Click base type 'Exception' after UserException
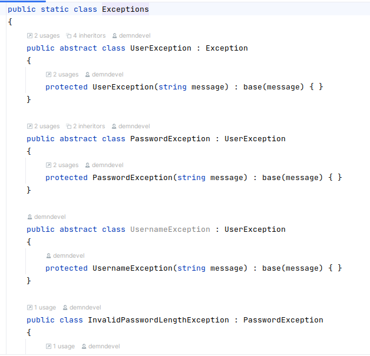Image resolution: width=370 pixels, height=356 pixels. pos(227,48)
